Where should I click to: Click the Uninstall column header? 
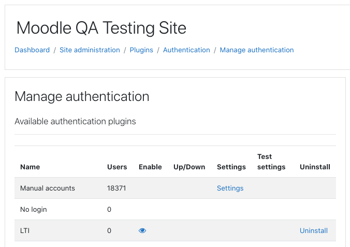315,167
